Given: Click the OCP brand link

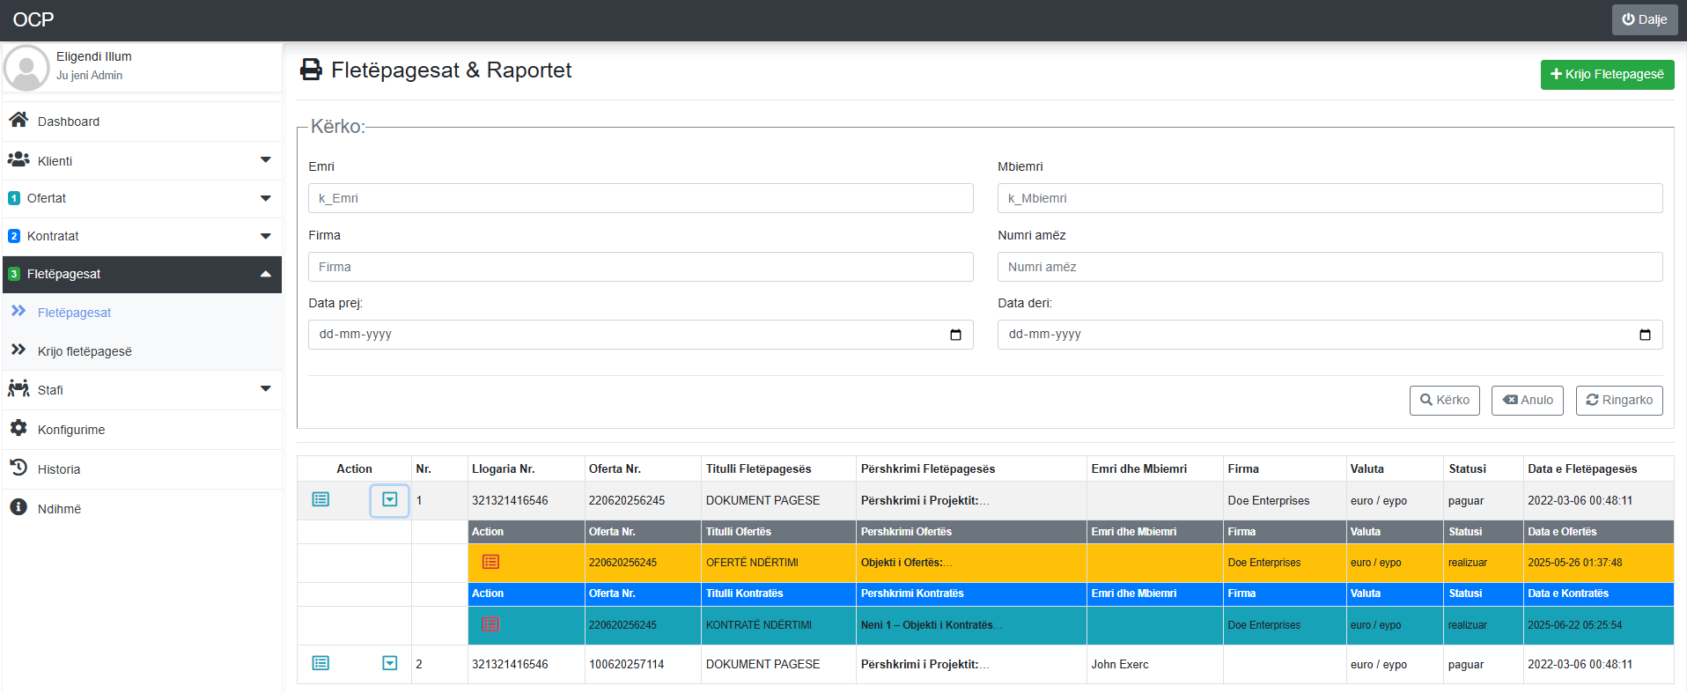Looking at the screenshot, I should pos(33,19).
